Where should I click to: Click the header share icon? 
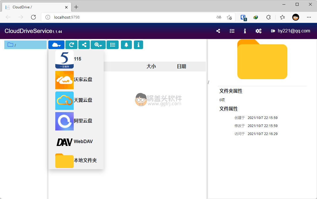[x=218, y=31]
